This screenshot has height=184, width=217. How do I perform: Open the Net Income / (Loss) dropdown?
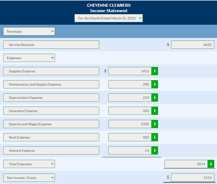click(29, 178)
